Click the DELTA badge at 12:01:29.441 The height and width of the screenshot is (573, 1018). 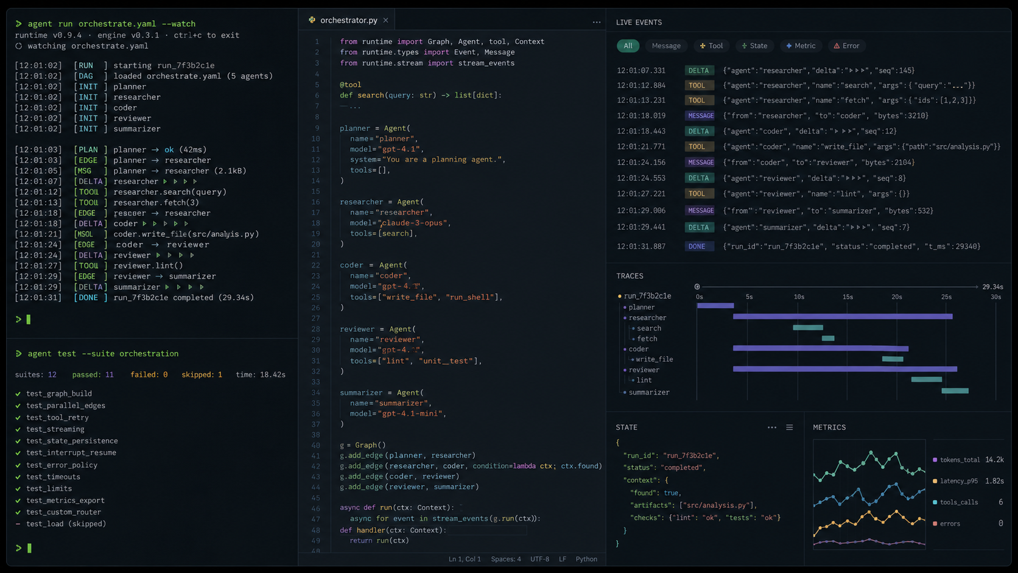pos(699,227)
